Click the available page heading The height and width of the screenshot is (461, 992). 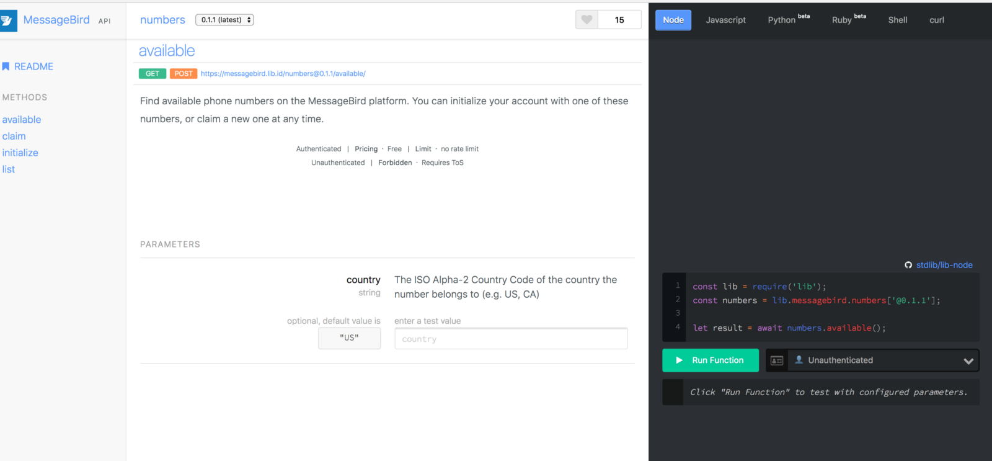pyautogui.click(x=167, y=51)
